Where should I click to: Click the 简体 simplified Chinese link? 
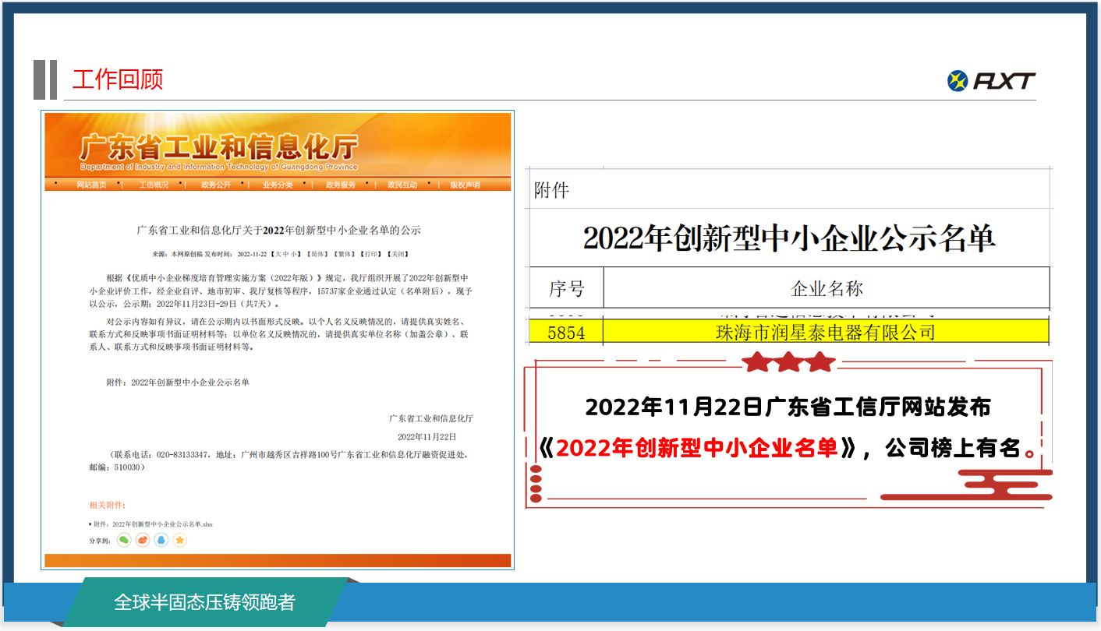point(317,254)
